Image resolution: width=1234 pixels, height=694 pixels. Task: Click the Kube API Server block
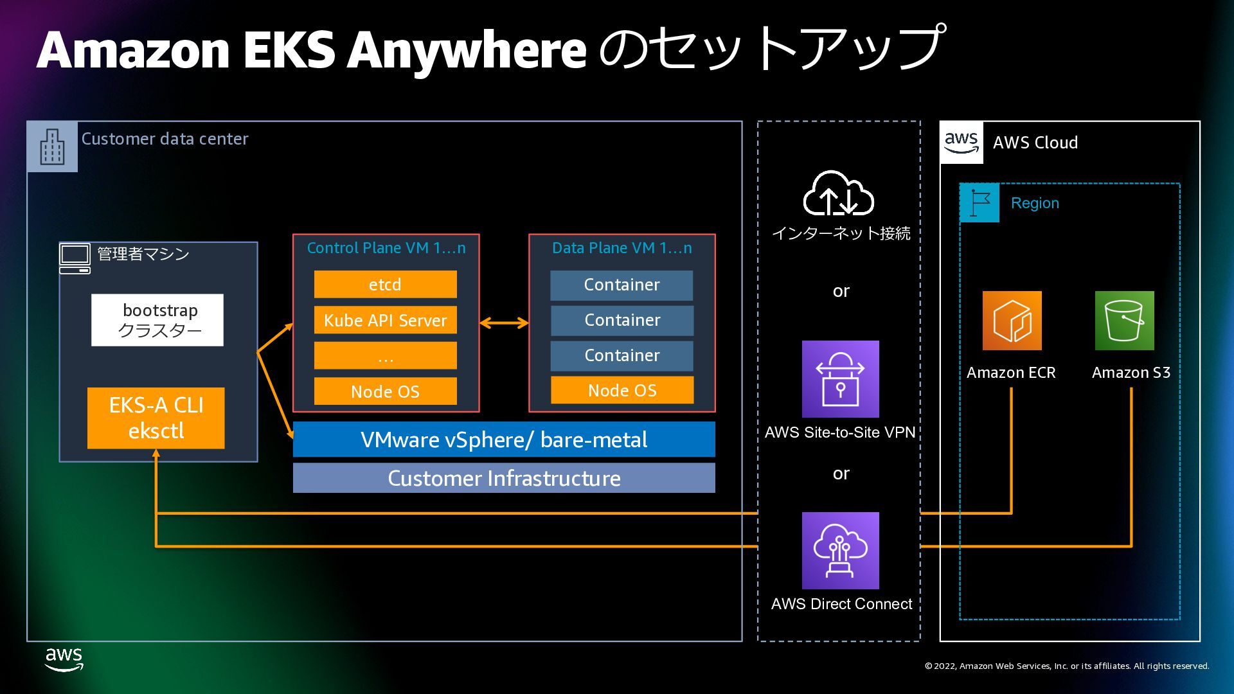(x=385, y=320)
